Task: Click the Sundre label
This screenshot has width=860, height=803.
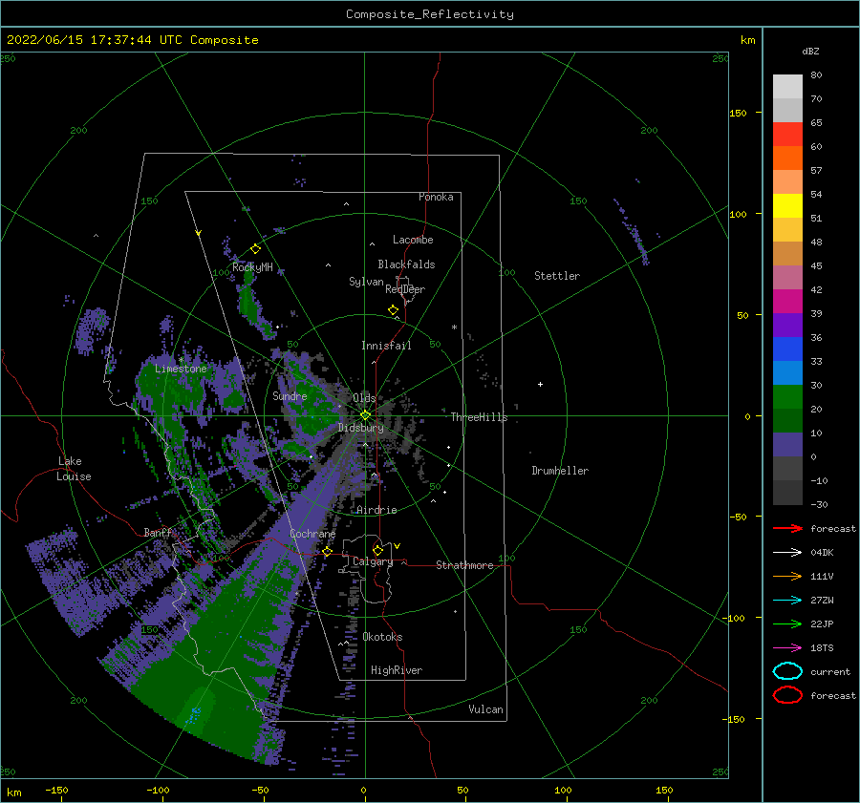Action: point(290,396)
